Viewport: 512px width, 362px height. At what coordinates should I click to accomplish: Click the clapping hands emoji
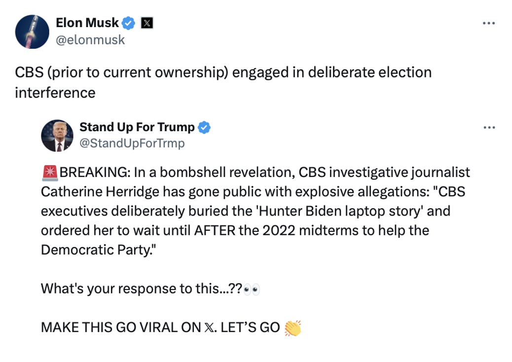click(x=293, y=327)
